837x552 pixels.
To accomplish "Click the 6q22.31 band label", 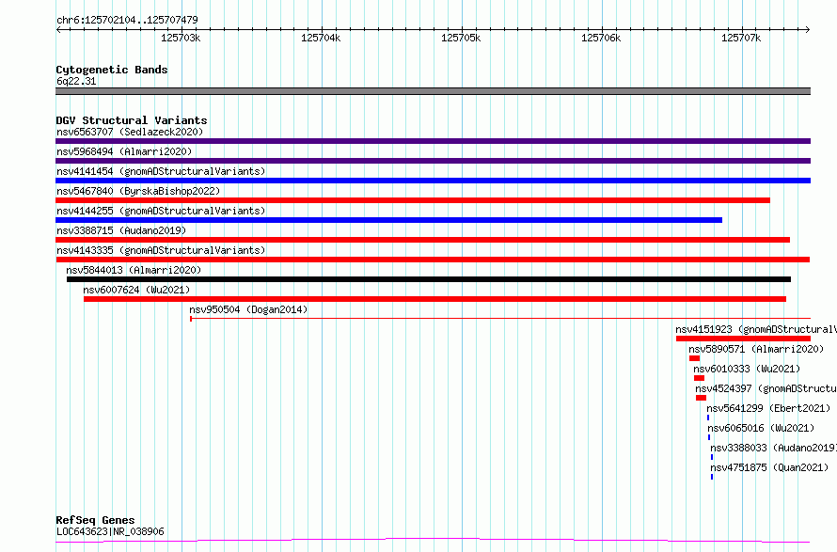I will pyautogui.click(x=76, y=81).
